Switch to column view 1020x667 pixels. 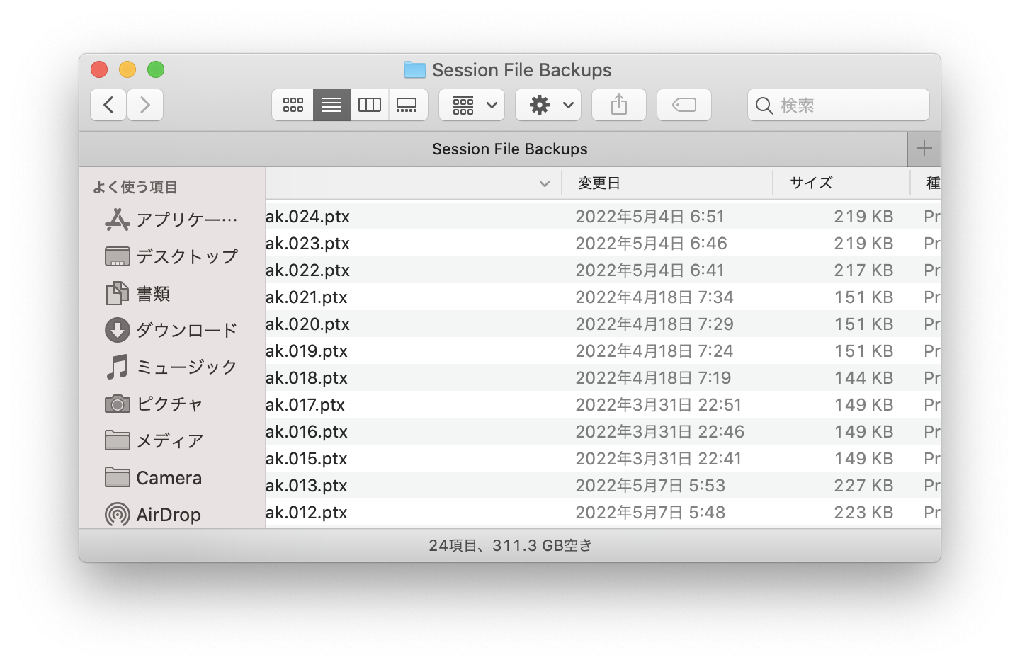pos(370,105)
